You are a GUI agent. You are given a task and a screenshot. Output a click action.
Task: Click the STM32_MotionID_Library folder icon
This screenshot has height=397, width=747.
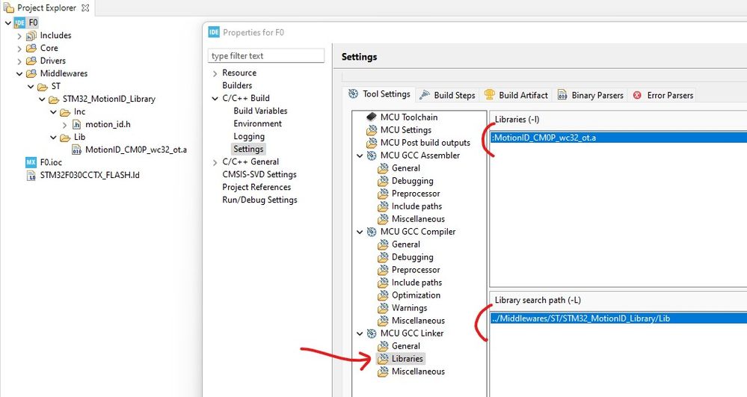point(54,99)
